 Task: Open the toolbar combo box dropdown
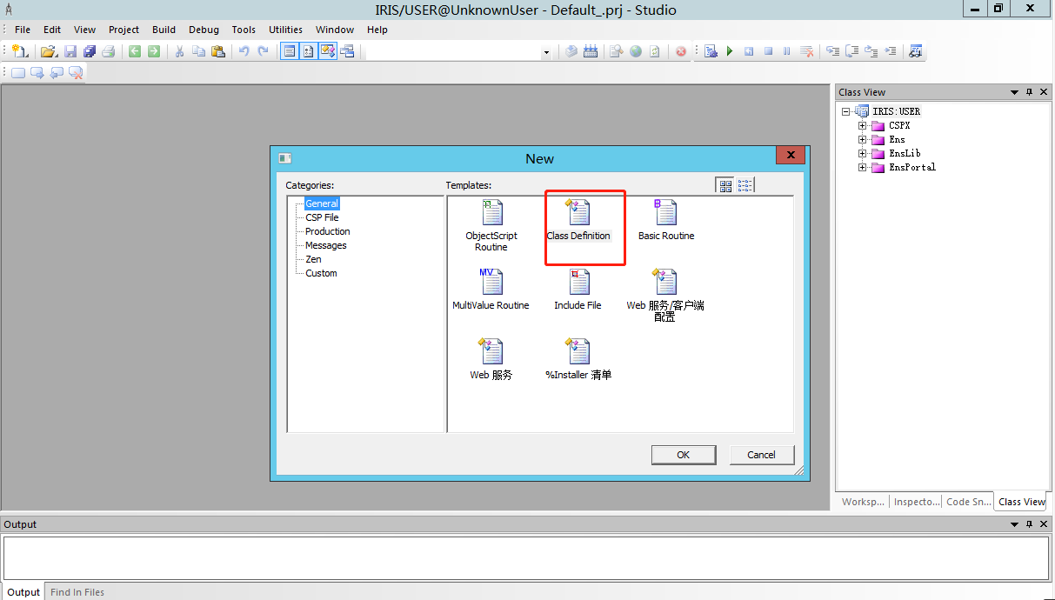click(x=546, y=52)
